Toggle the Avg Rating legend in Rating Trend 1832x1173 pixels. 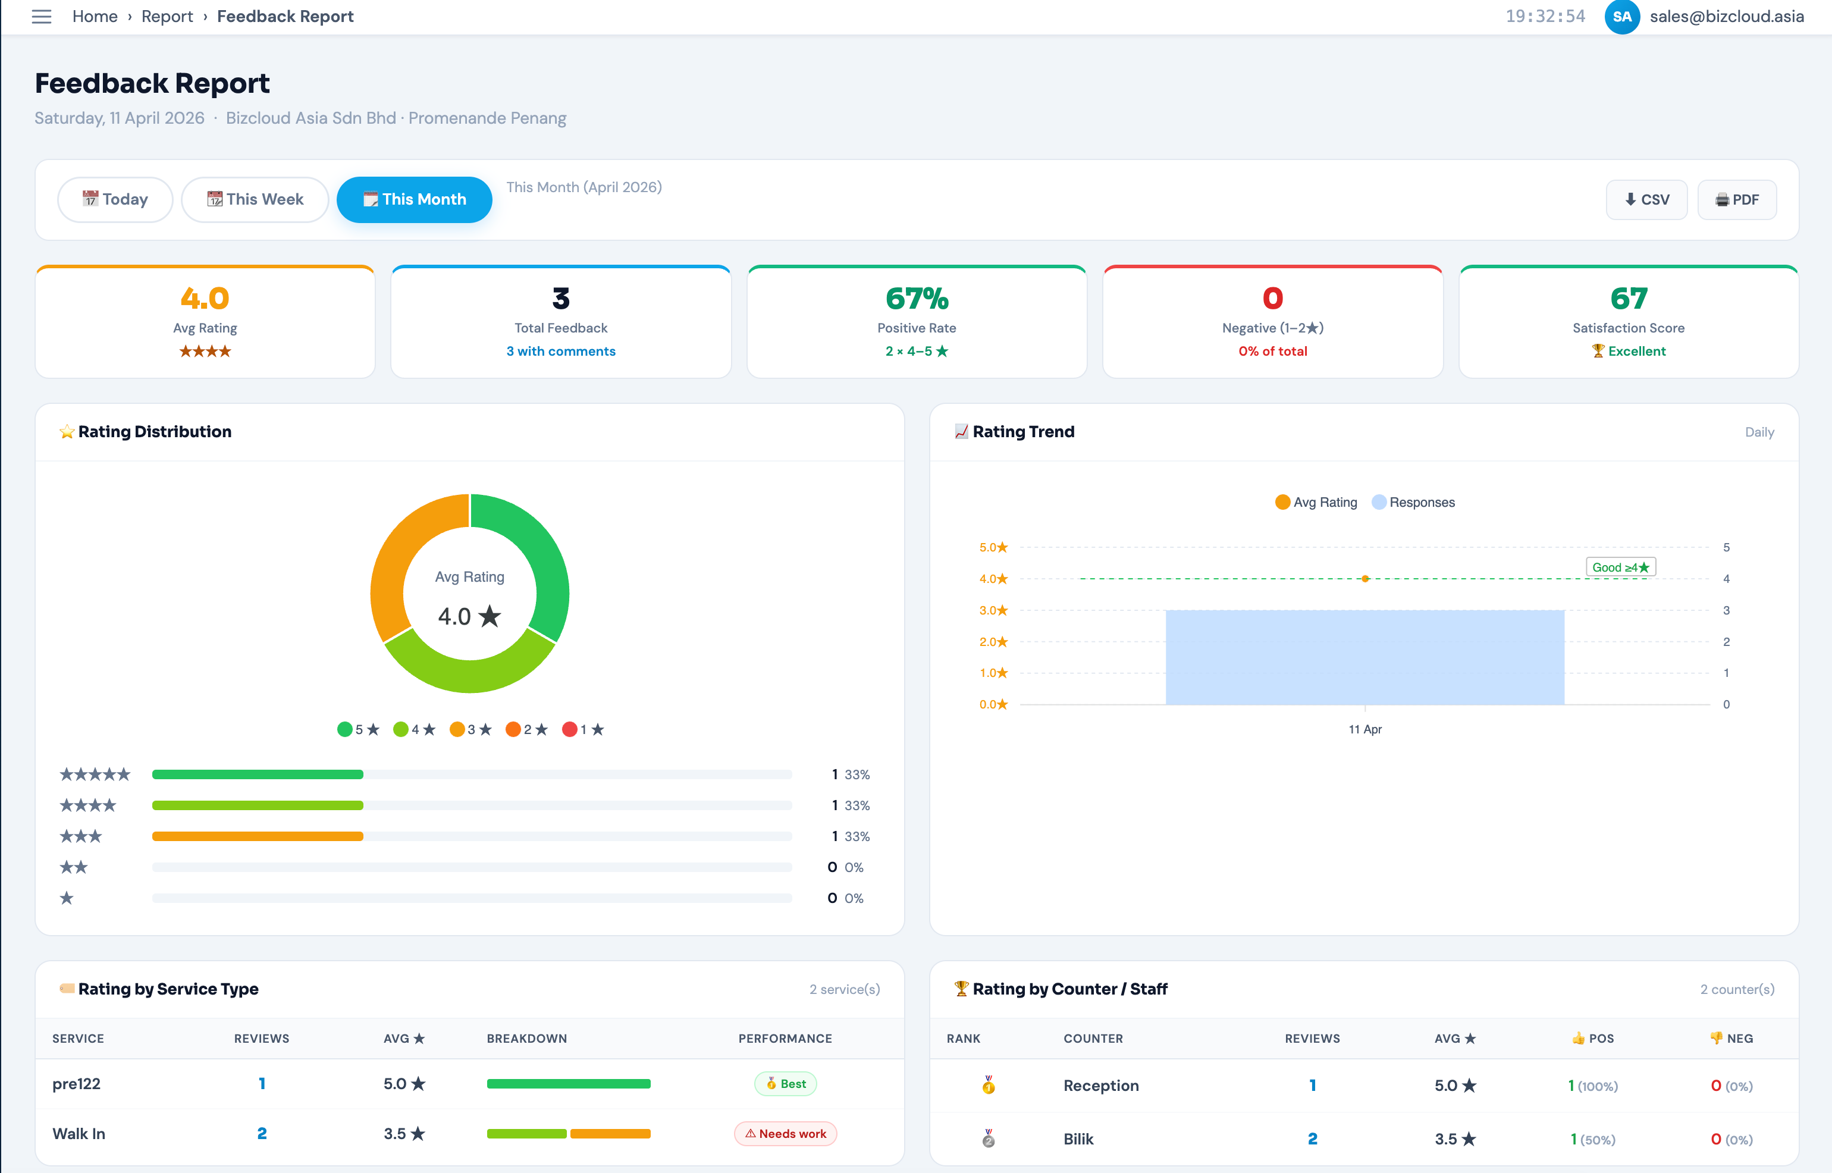coord(1315,502)
